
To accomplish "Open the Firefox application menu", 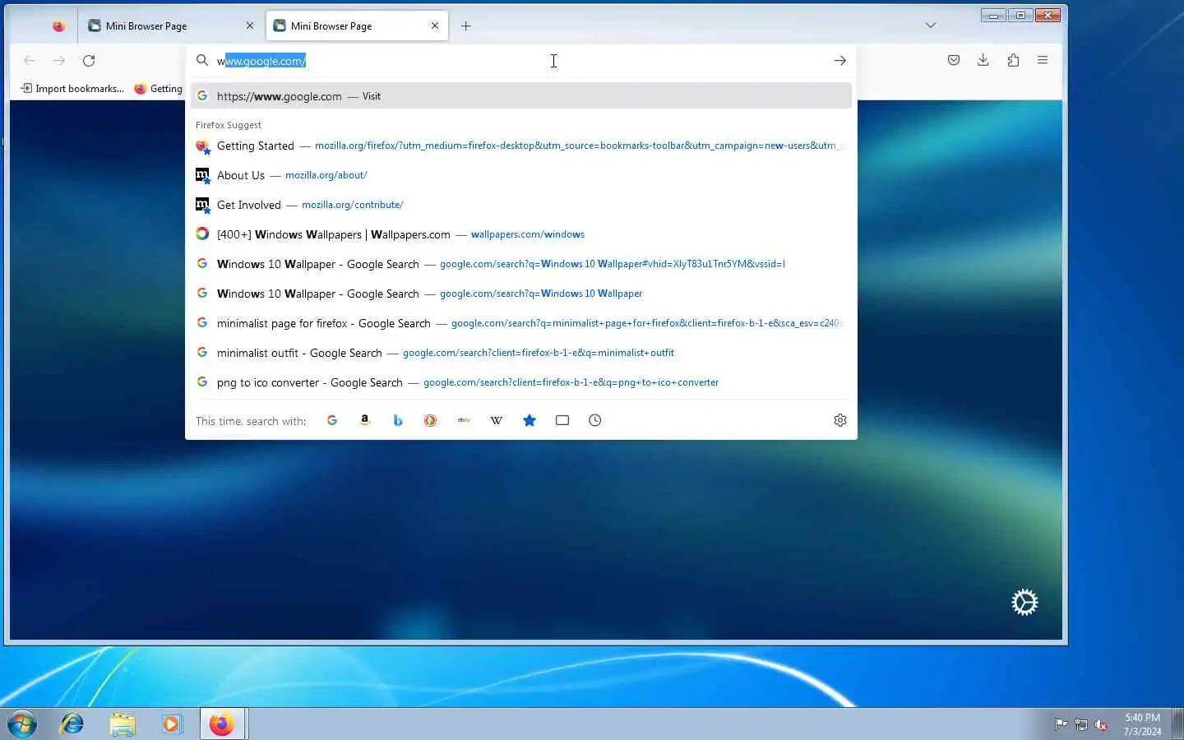I will tap(1043, 60).
